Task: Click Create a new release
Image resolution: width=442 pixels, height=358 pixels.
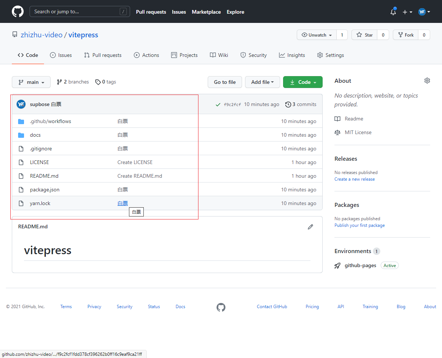Action: 355,179
